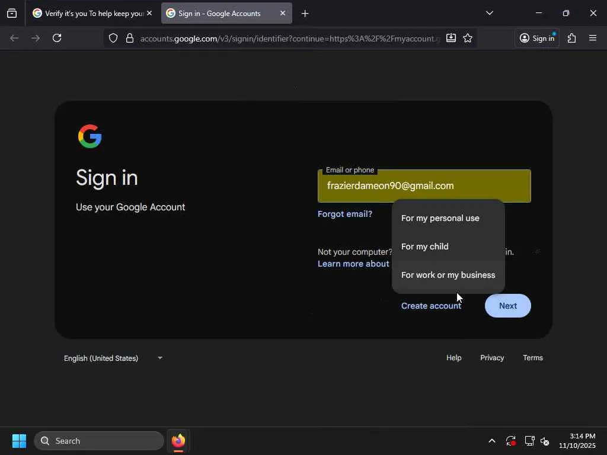This screenshot has height=455, width=607.
Task: Open Firefox View icon in tab strip
Action: click(x=12, y=13)
